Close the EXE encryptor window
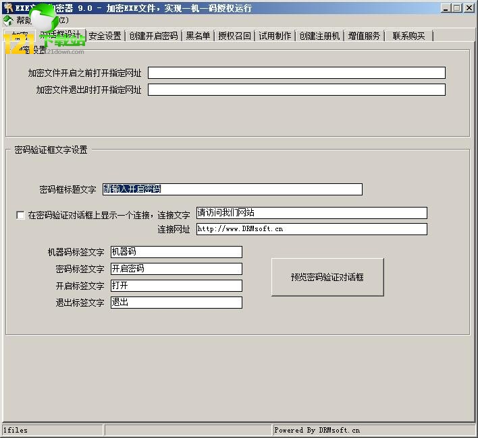The image size is (478, 438). coord(469,8)
